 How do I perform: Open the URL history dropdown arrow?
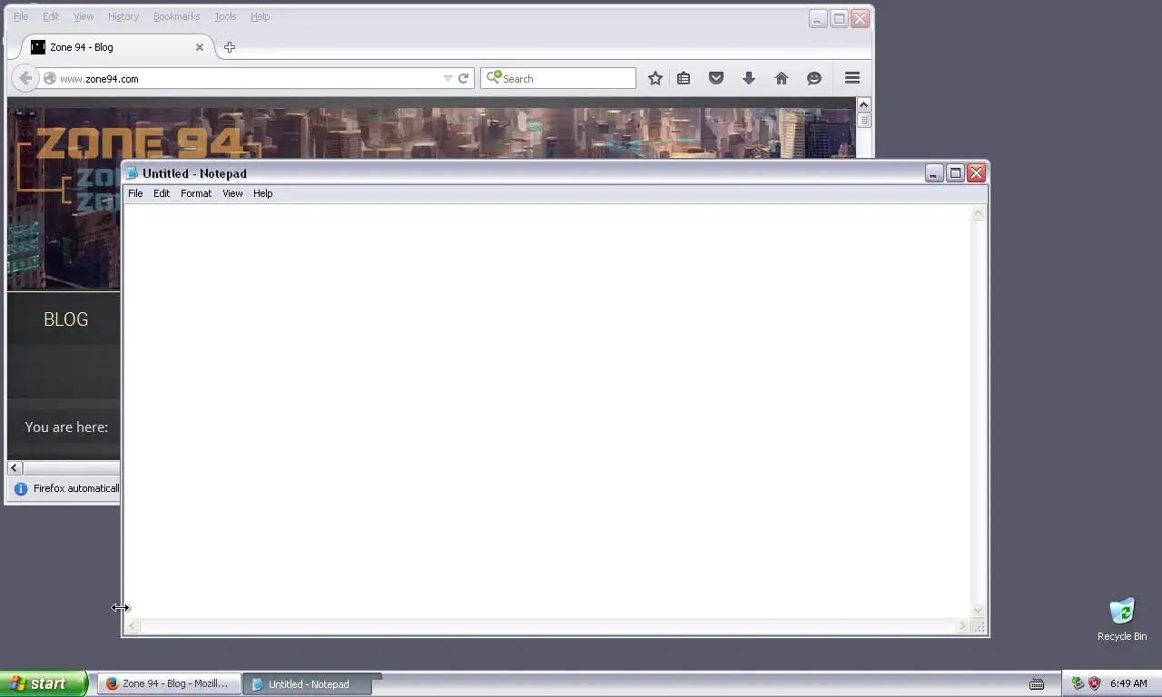[x=448, y=78]
